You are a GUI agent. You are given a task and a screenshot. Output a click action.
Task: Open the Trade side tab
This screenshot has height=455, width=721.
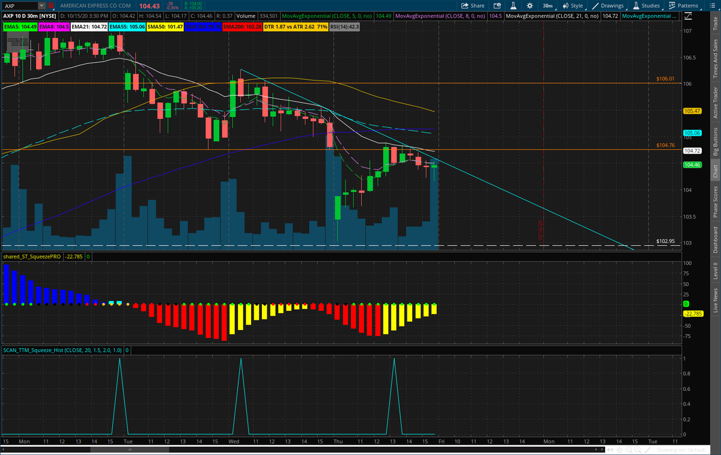tap(715, 23)
